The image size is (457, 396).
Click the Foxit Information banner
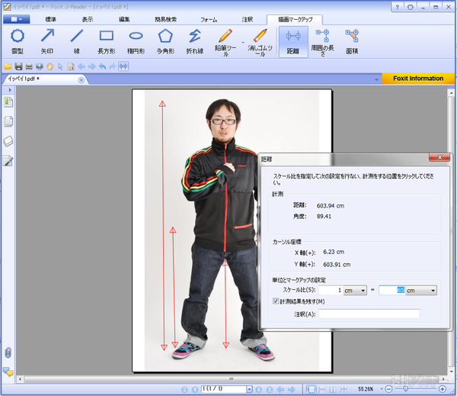click(418, 79)
